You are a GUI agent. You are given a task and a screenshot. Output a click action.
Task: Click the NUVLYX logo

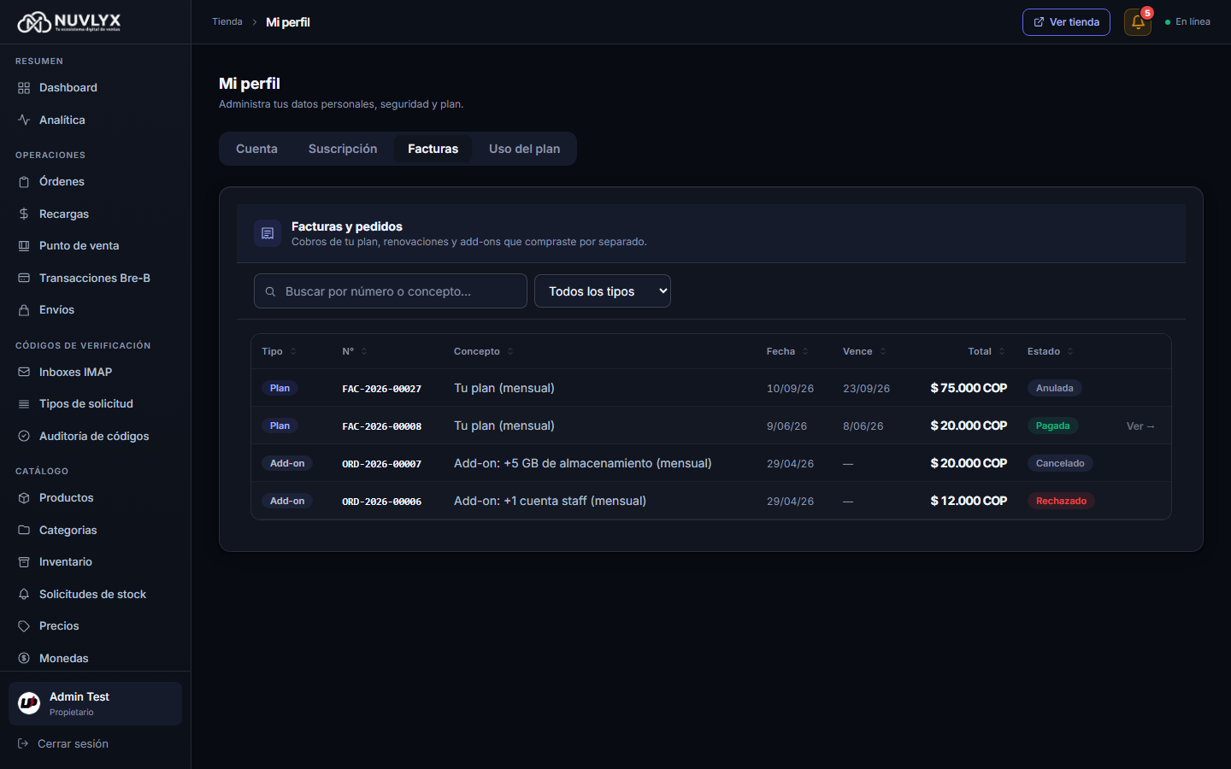[x=69, y=22]
